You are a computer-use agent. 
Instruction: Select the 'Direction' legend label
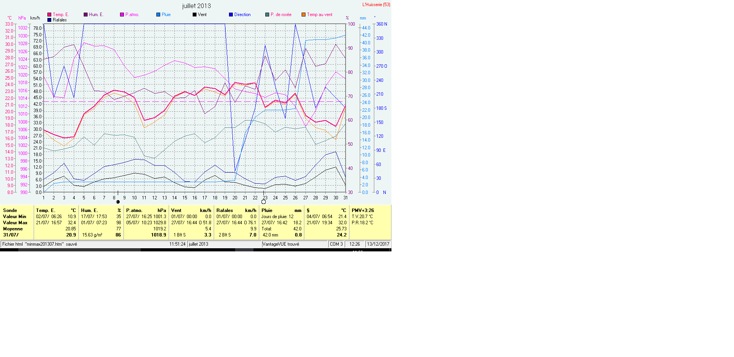[242, 15]
